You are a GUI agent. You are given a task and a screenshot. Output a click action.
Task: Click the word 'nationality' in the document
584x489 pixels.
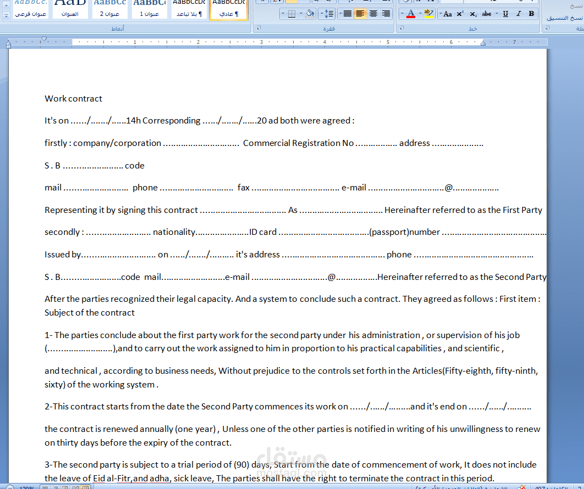coord(174,232)
